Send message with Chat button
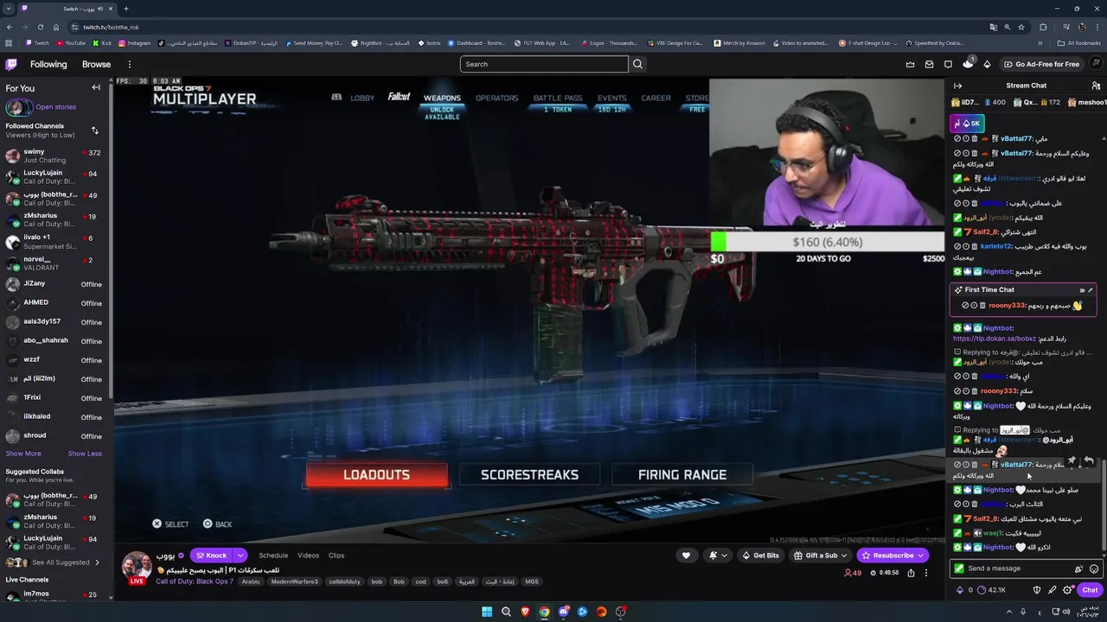 [1090, 590]
